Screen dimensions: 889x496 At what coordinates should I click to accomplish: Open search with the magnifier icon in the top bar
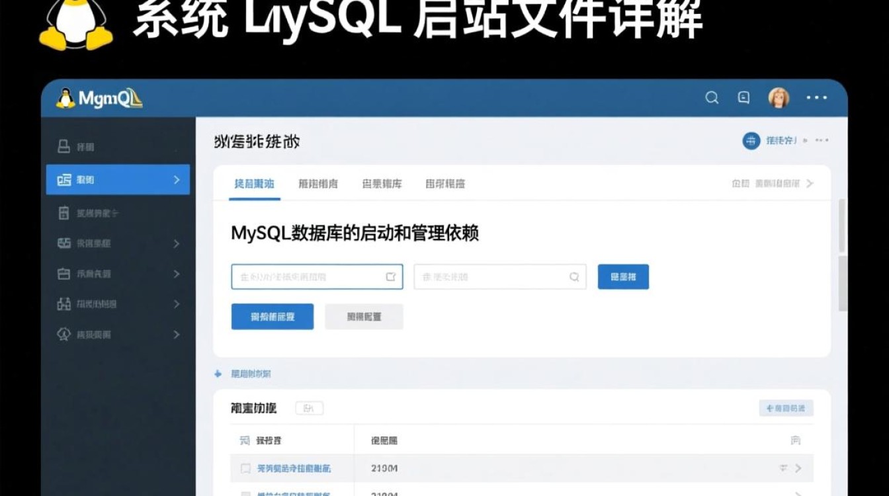(712, 97)
